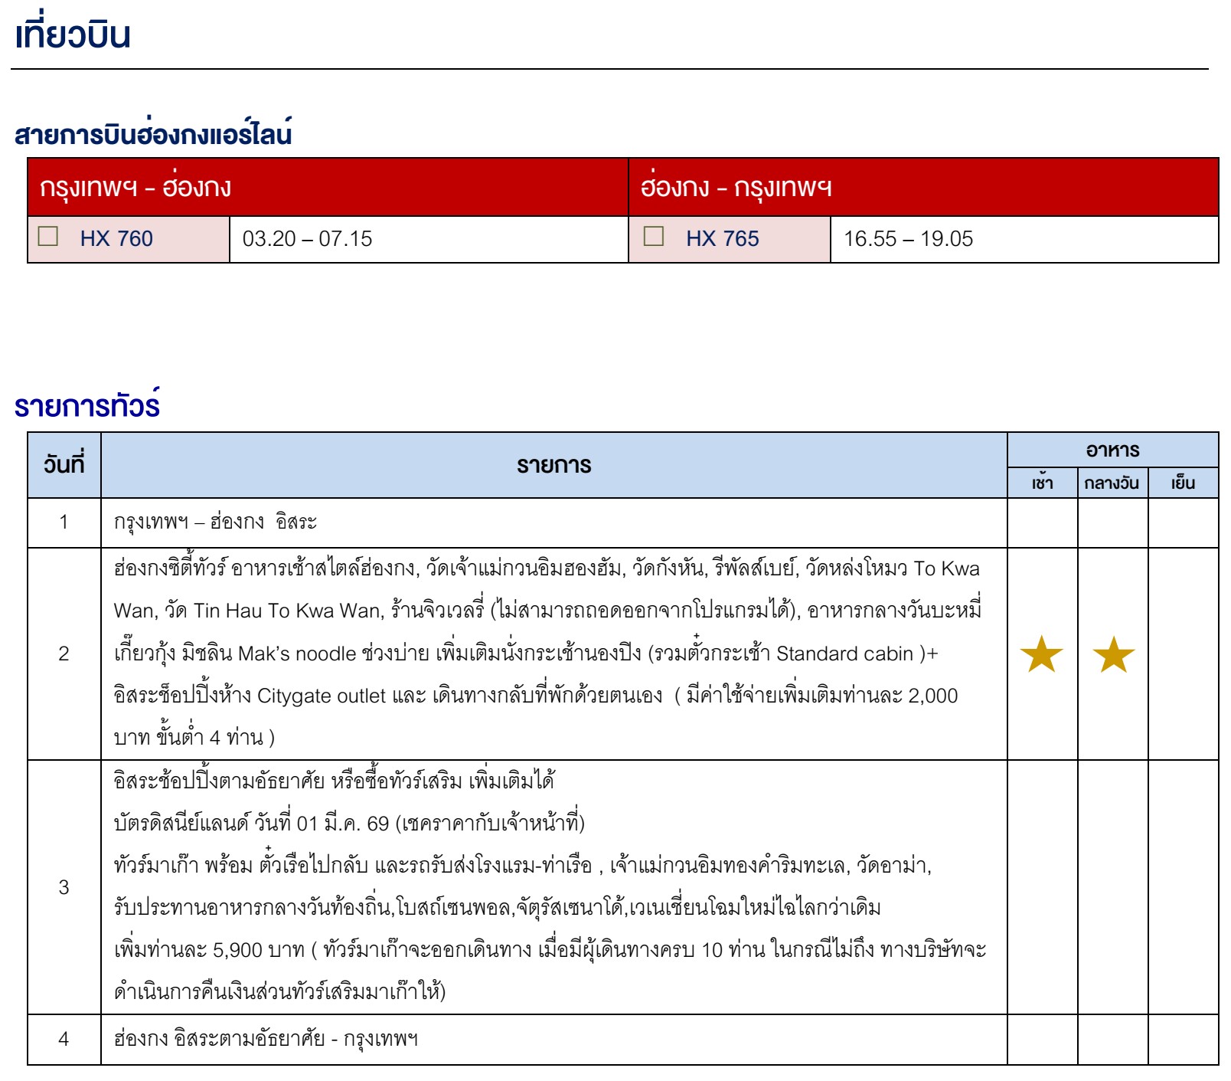Click the lunch star for day 2
Screen dimensions: 1231x1081
(1112, 654)
